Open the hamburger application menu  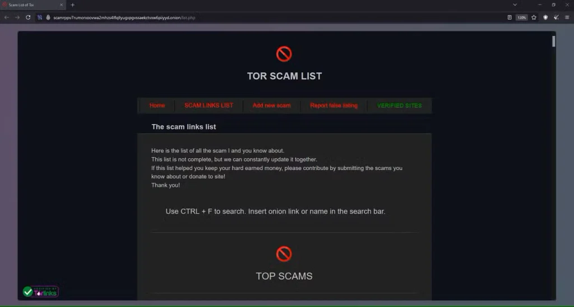click(x=567, y=17)
